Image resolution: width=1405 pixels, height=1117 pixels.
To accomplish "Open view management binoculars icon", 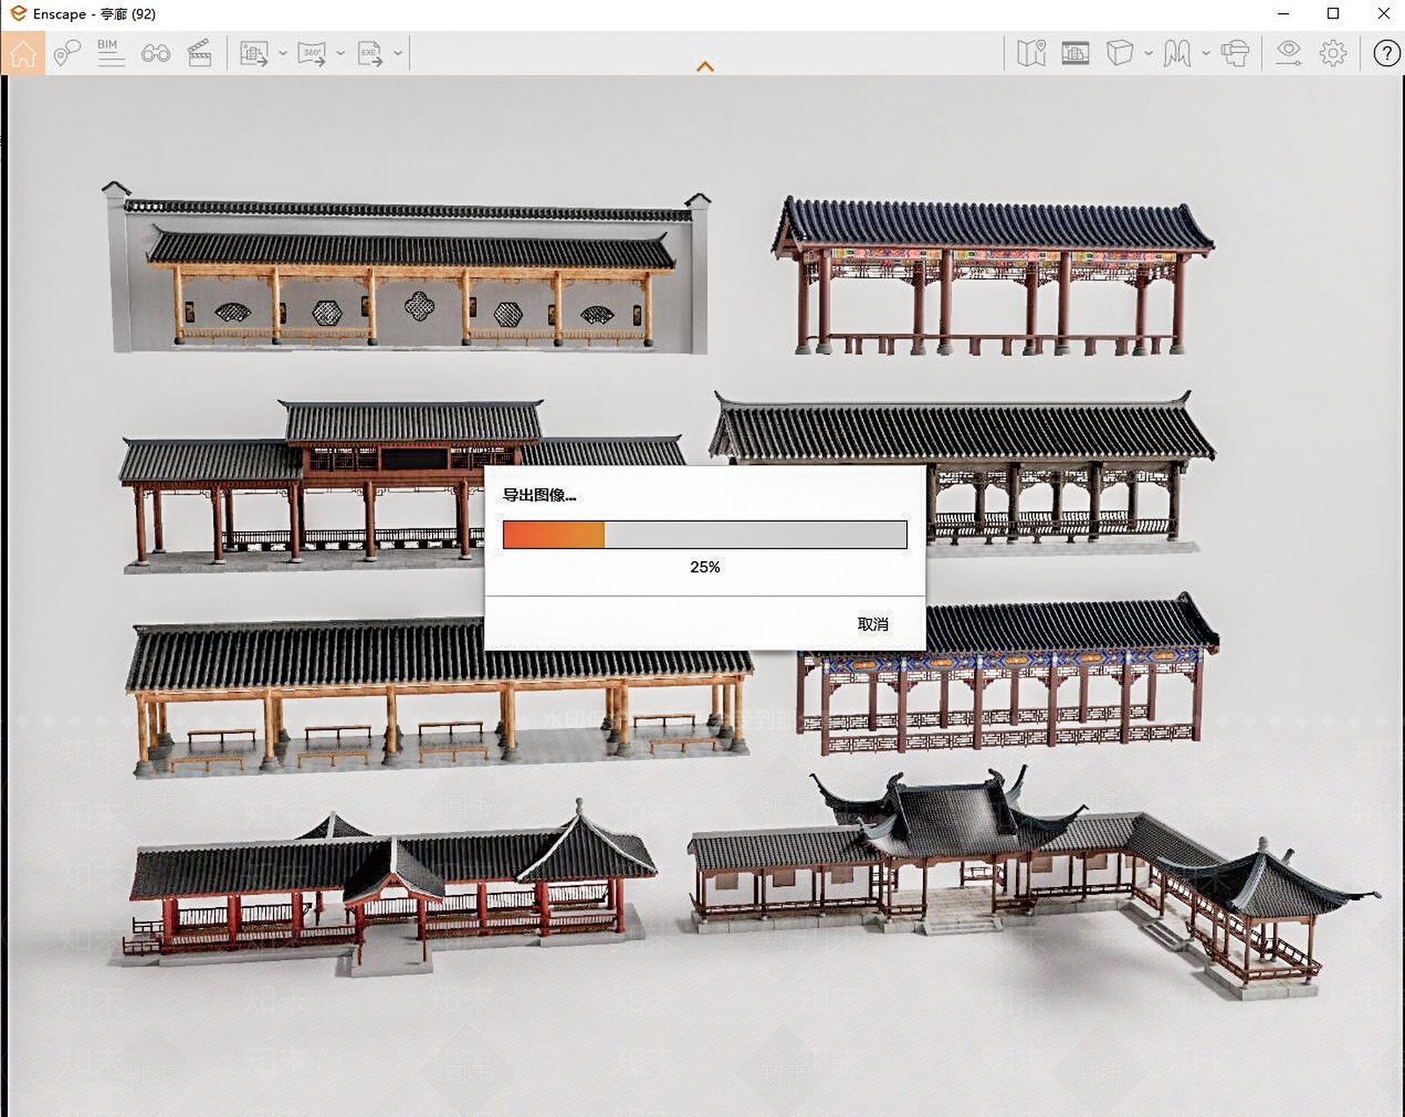I will [x=155, y=54].
